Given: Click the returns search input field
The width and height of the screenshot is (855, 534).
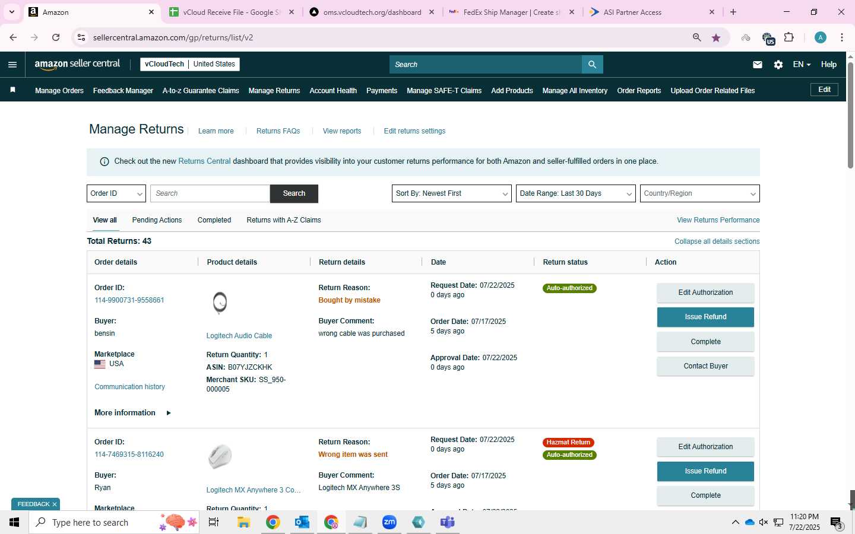Looking at the screenshot, I should click(x=210, y=193).
